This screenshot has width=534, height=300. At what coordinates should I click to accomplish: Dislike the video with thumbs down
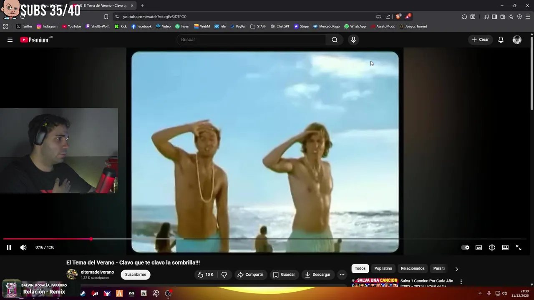(224, 275)
